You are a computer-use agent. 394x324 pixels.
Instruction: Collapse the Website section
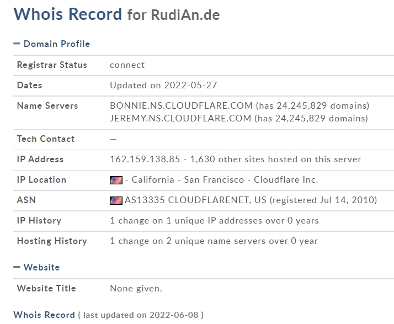click(x=36, y=267)
